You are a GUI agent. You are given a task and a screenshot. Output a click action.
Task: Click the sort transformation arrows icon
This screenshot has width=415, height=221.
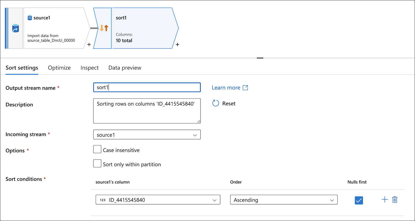[x=104, y=28]
